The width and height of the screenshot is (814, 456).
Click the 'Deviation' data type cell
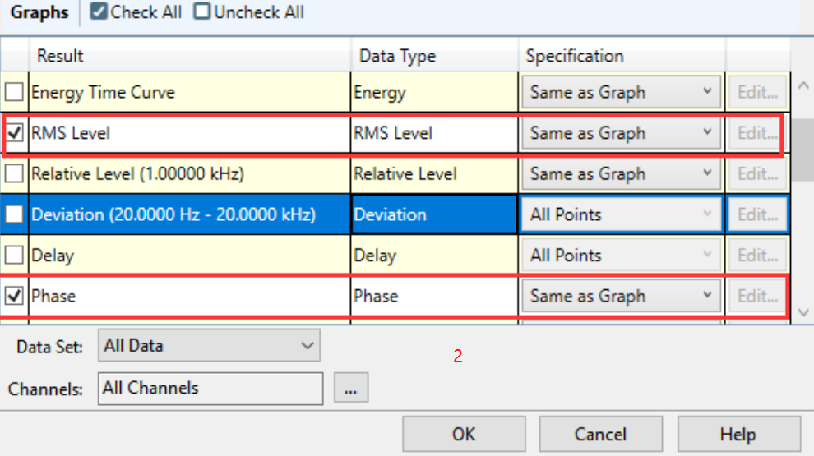click(434, 214)
